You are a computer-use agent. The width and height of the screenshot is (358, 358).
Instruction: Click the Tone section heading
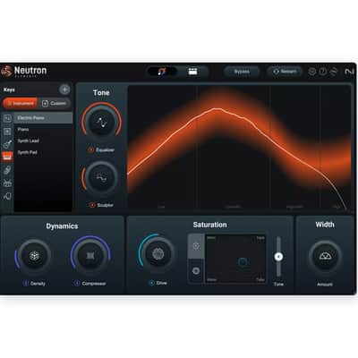tap(101, 92)
